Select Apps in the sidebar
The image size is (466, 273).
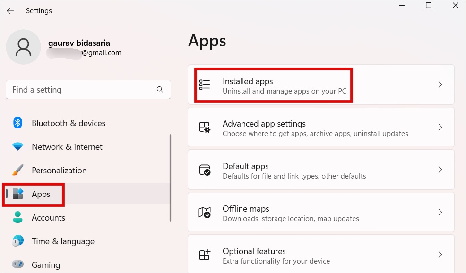(x=41, y=194)
